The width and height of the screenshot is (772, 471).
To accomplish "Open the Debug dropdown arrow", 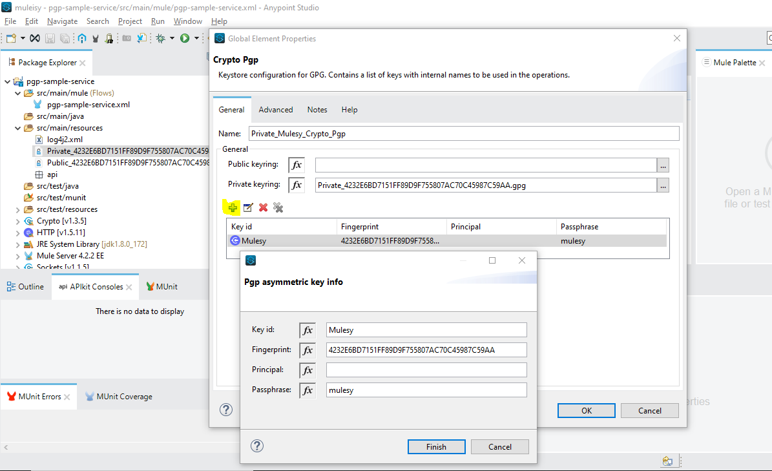I will (x=172, y=38).
